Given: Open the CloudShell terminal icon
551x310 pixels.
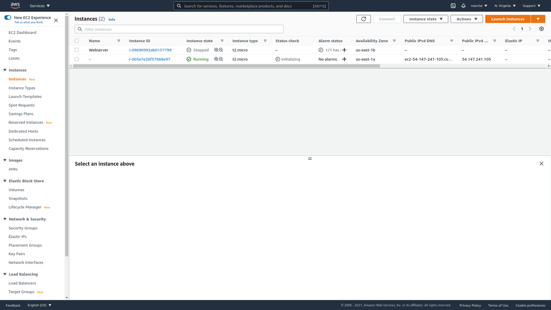Looking at the screenshot, I should [453, 6].
